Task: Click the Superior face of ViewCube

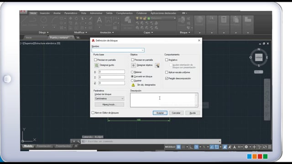Action: coord(259,57)
